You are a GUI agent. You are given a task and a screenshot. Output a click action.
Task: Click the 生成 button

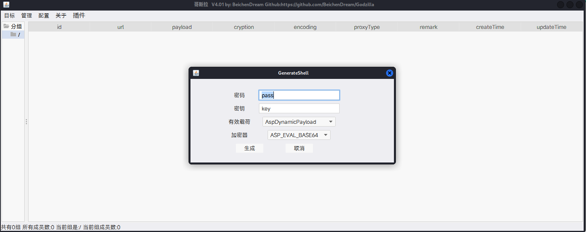coord(250,148)
